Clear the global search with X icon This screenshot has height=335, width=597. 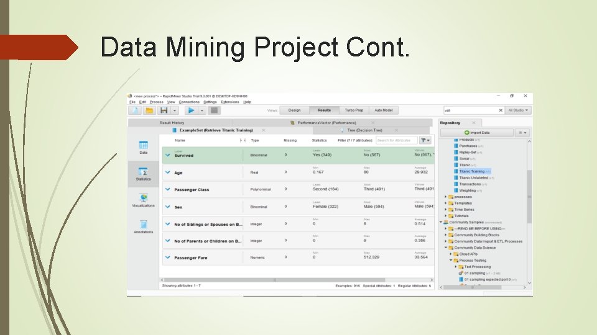(501, 110)
